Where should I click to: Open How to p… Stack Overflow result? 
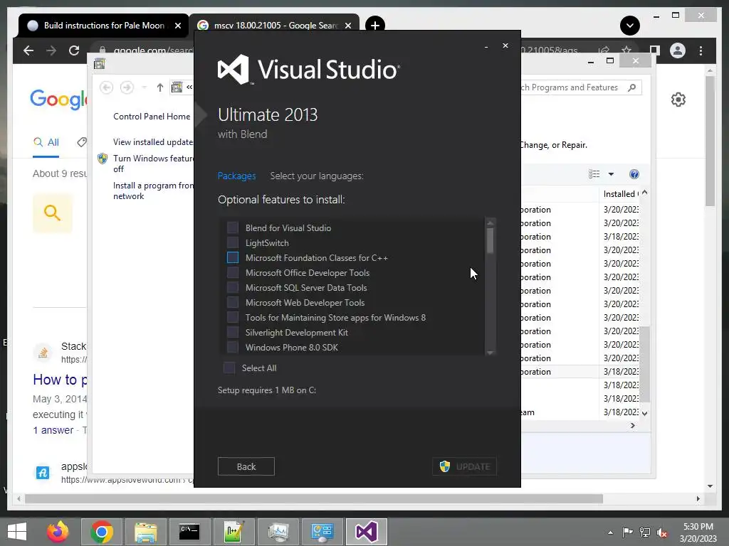(60, 380)
